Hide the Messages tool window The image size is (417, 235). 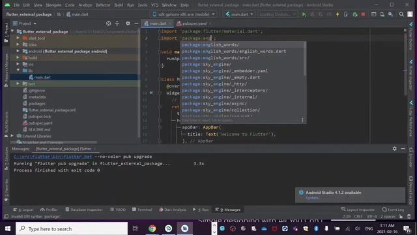pyautogui.click(x=403, y=149)
